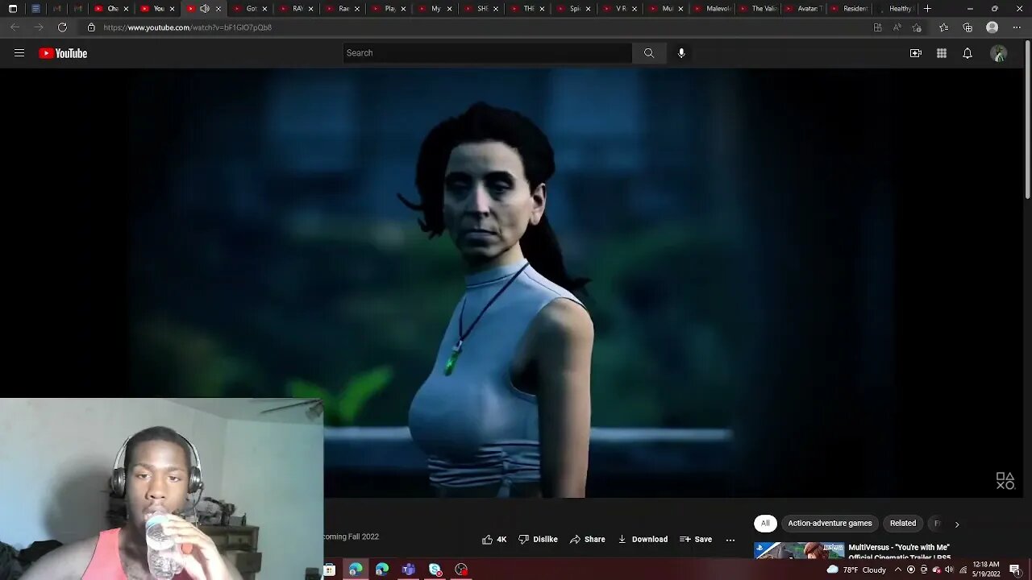Go forward in the browser

pyautogui.click(x=38, y=27)
